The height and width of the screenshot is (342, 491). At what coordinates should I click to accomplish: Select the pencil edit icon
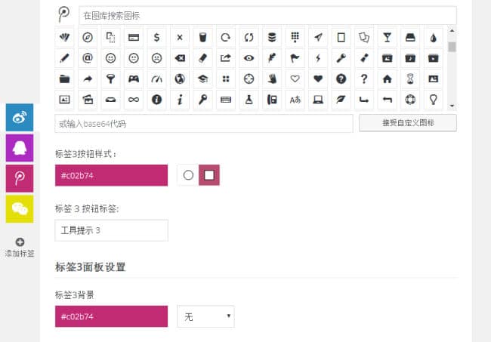coord(64,58)
